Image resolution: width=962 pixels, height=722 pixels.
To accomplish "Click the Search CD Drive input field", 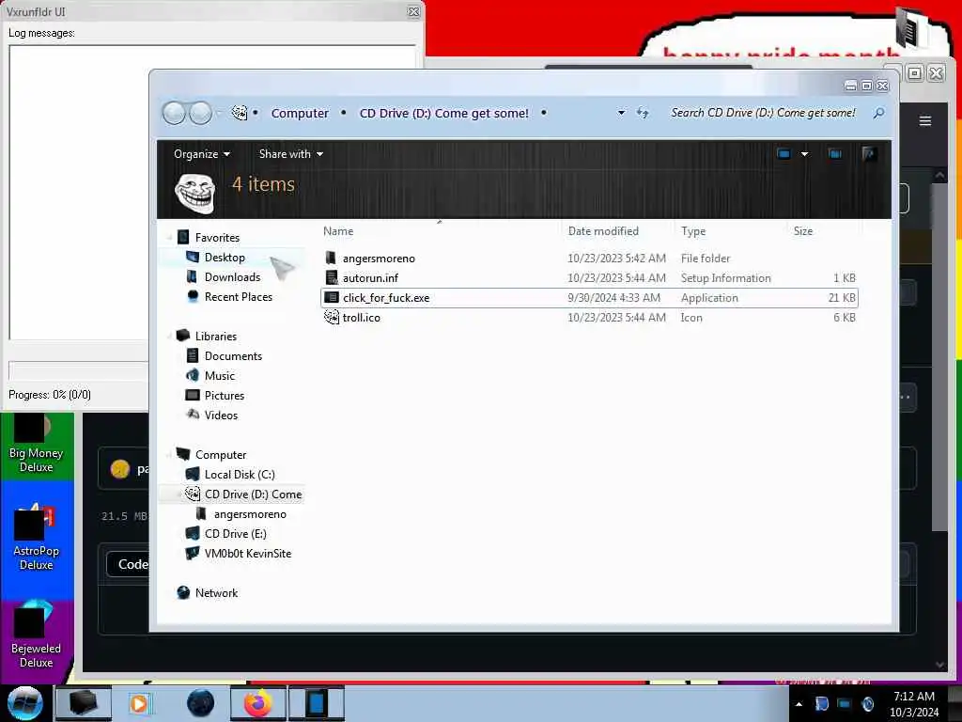I will [763, 113].
